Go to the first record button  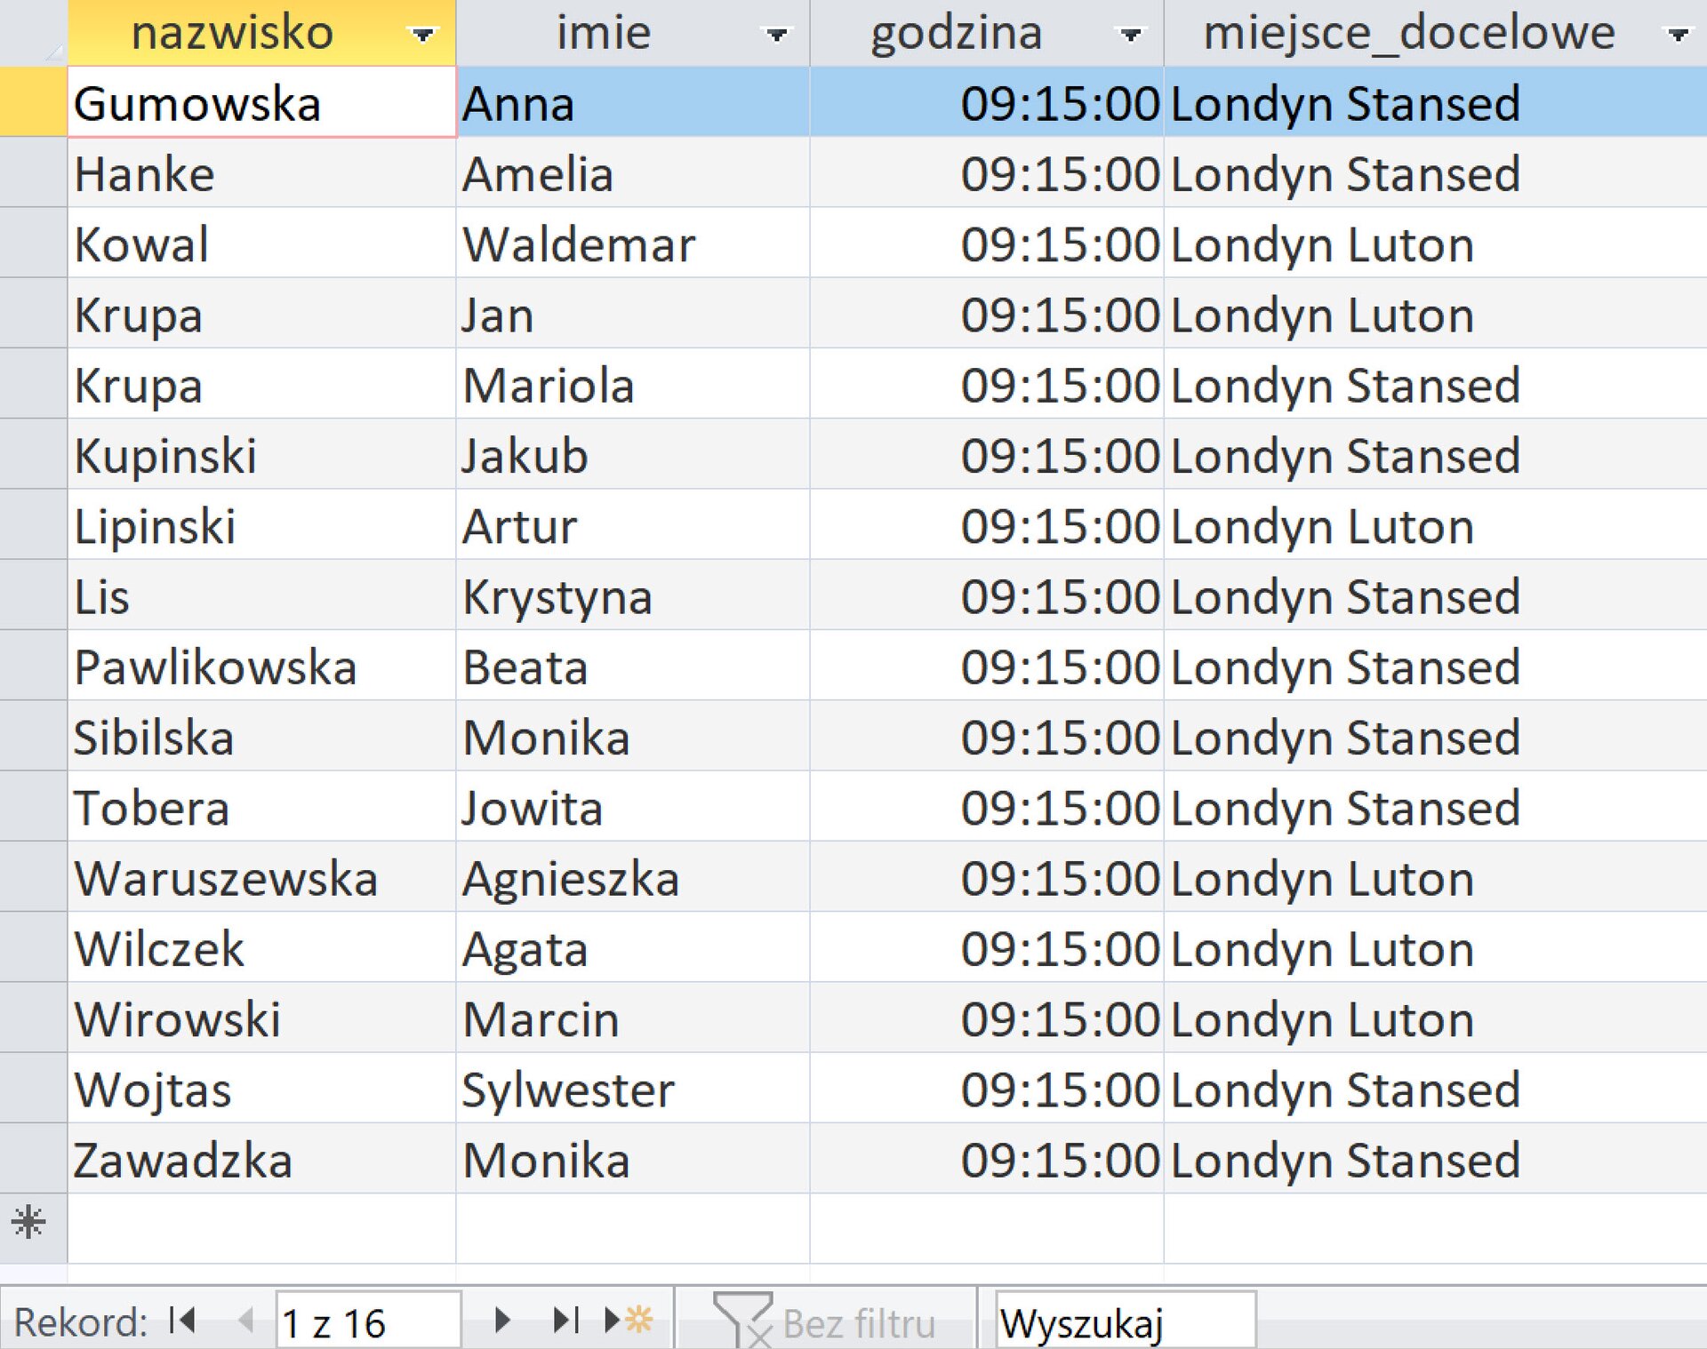click(x=182, y=1321)
